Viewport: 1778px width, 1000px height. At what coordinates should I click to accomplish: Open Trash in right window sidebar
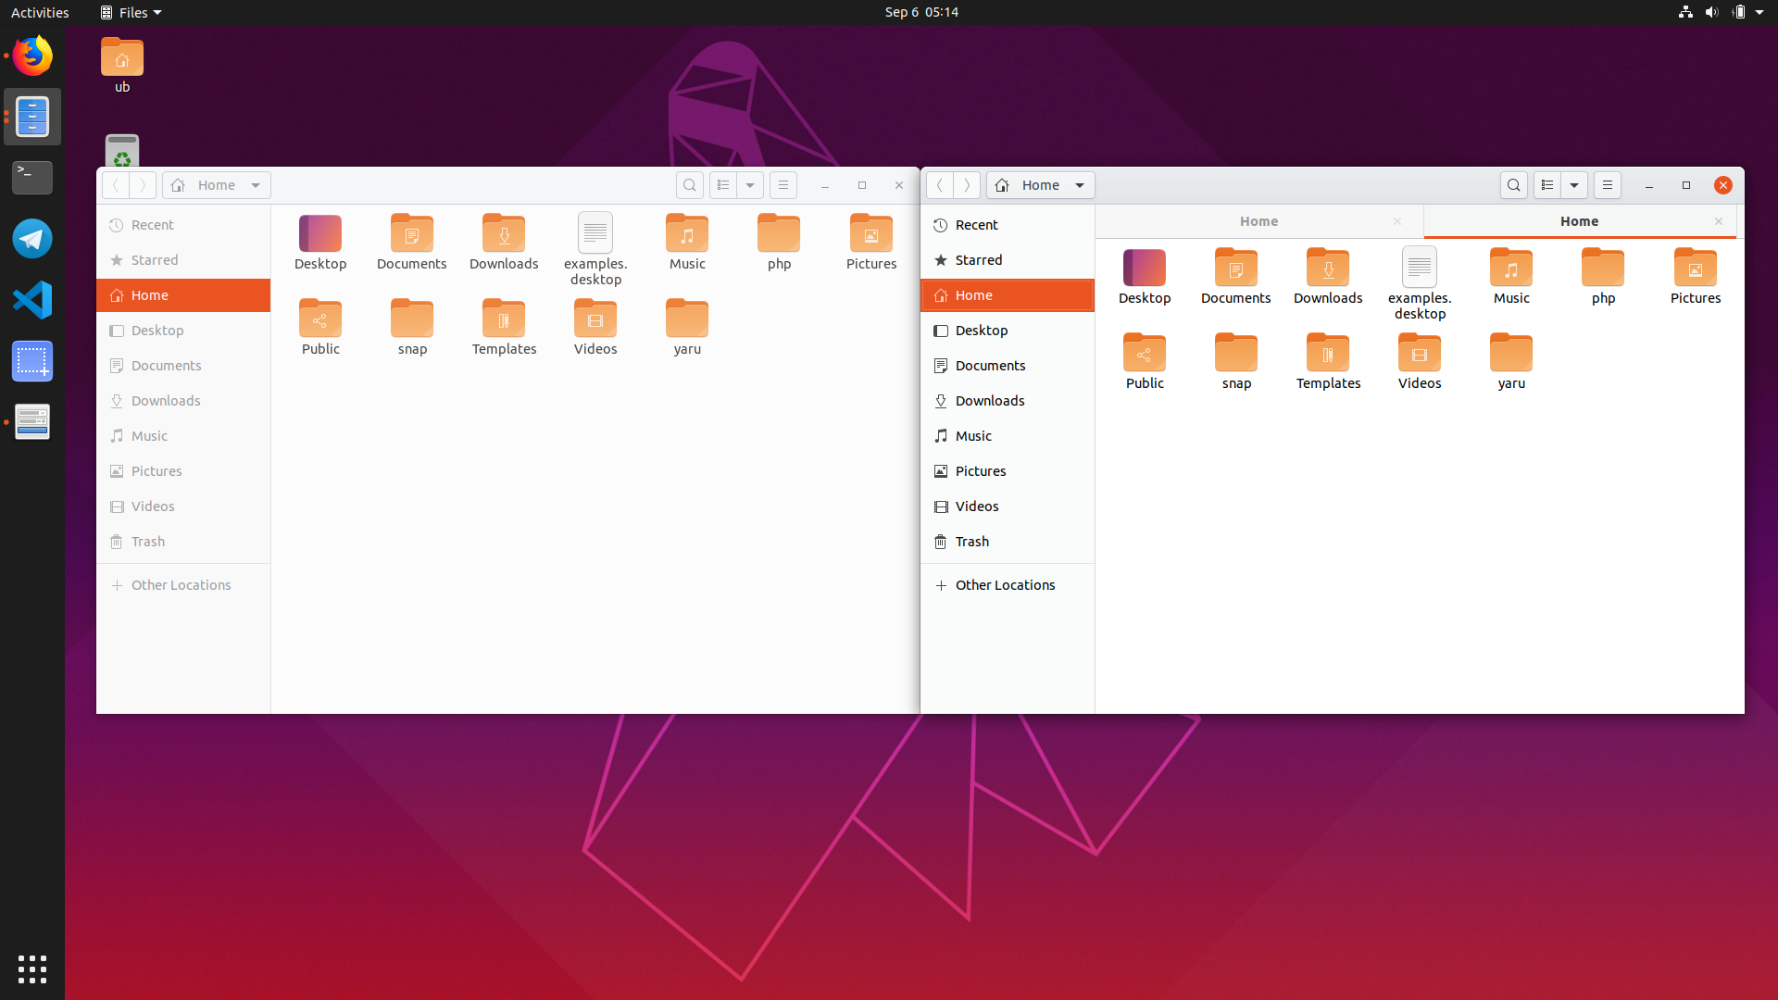971,542
